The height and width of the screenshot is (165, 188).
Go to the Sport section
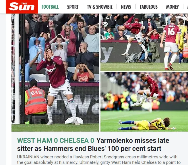point(73,7)
